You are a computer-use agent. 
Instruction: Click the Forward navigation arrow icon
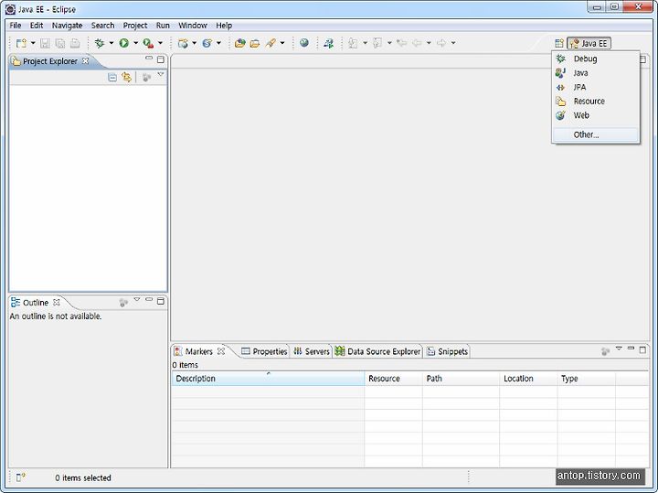(x=441, y=43)
